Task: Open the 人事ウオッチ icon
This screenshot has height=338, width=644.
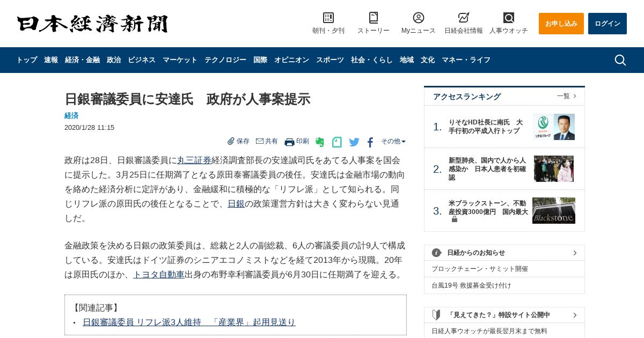Action: pos(509,18)
